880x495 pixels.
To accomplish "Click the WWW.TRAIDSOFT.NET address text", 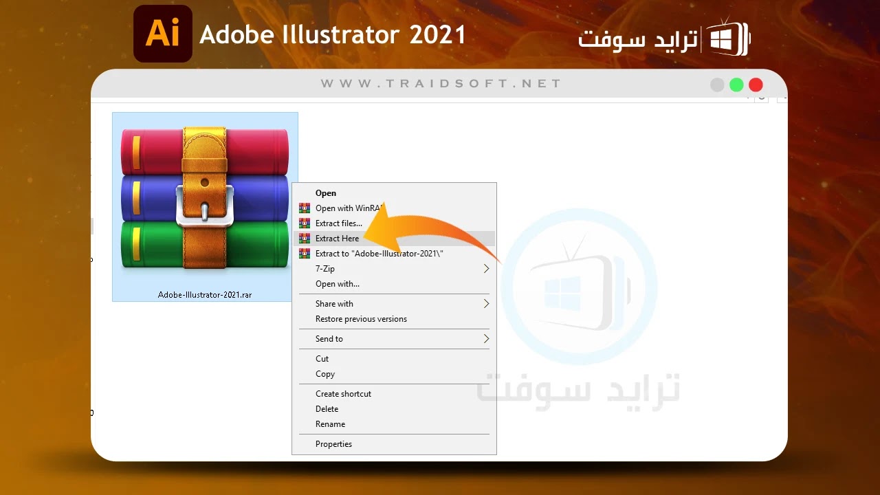I will [441, 83].
